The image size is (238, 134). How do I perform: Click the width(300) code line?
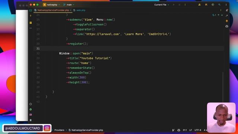[x=76, y=78]
